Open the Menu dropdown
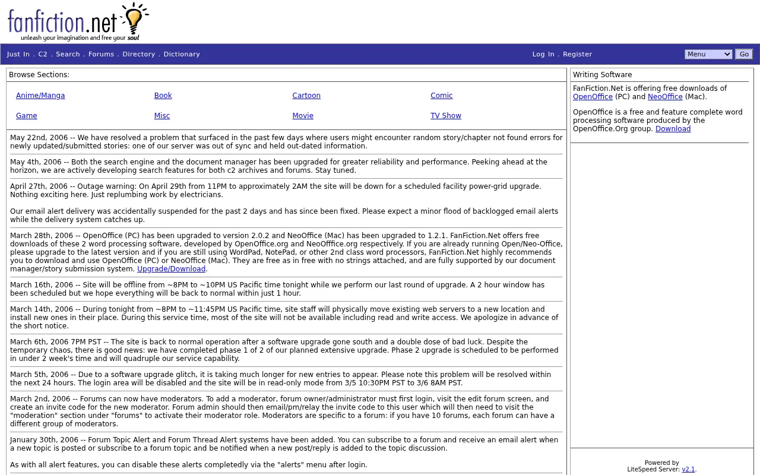This screenshot has height=475, width=760. [708, 54]
